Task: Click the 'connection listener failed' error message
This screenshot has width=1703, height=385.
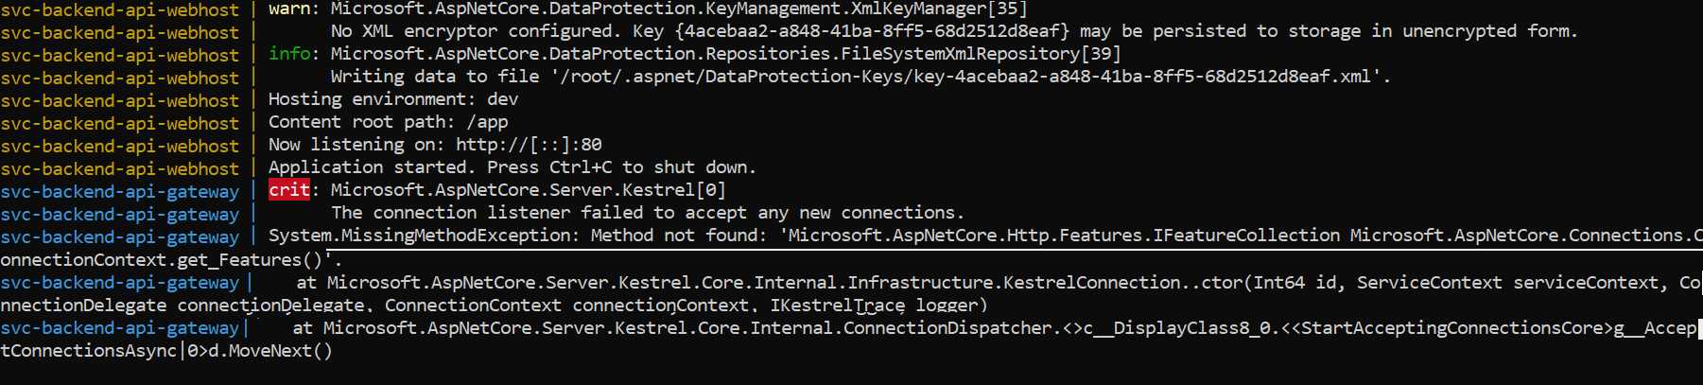Action: coord(647,213)
